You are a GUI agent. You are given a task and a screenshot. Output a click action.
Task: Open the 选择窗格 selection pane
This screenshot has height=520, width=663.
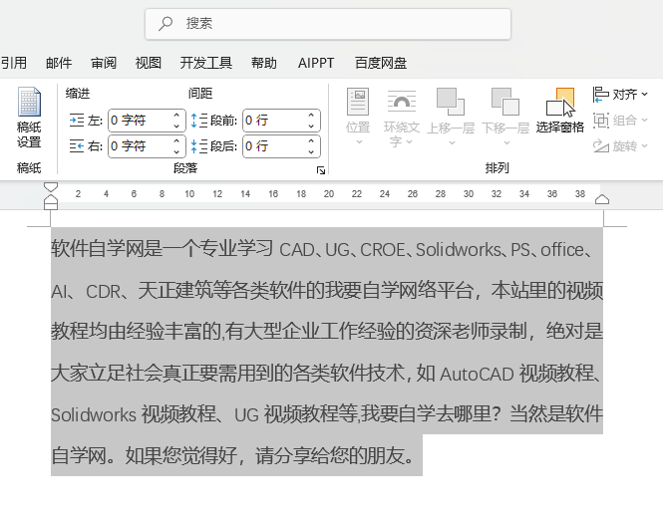[x=560, y=111]
